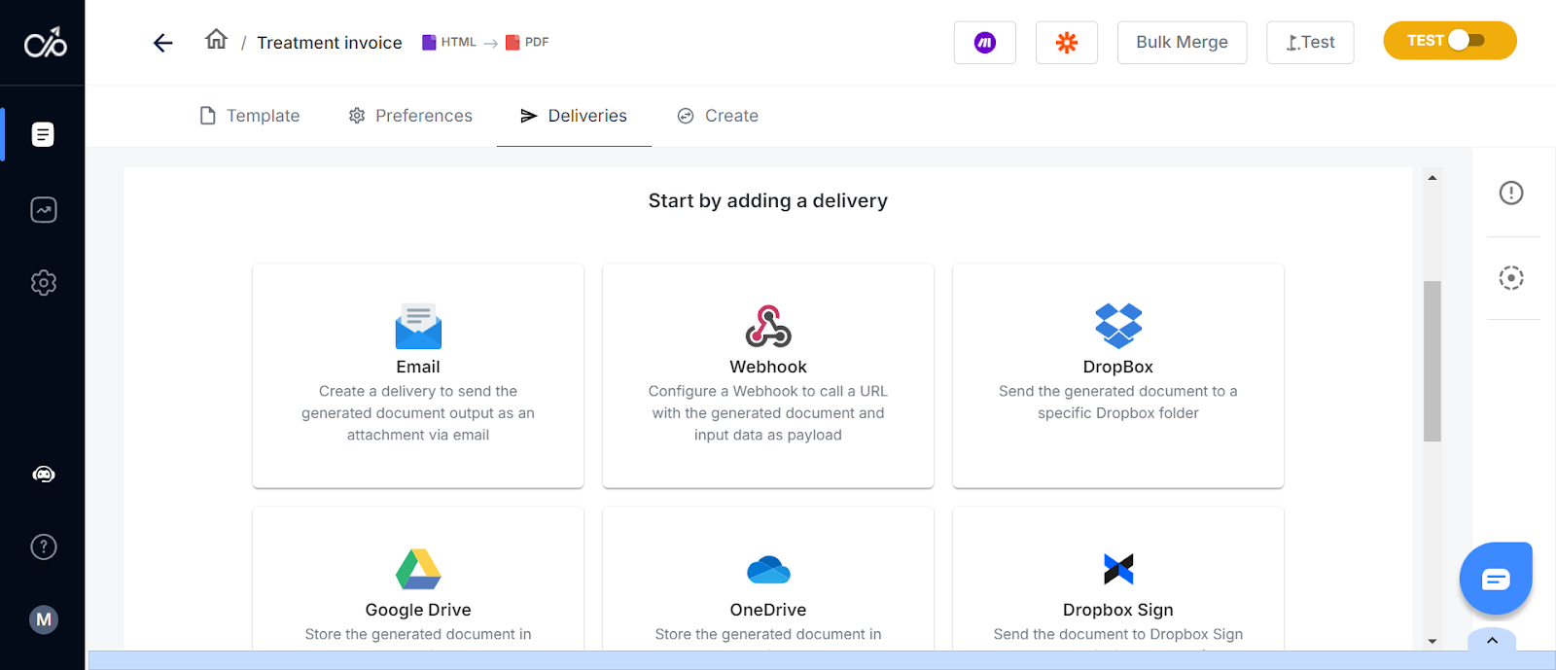Expand the panel with the bottom chevron-up
The width and height of the screenshot is (1556, 670).
[x=1492, y=640]
